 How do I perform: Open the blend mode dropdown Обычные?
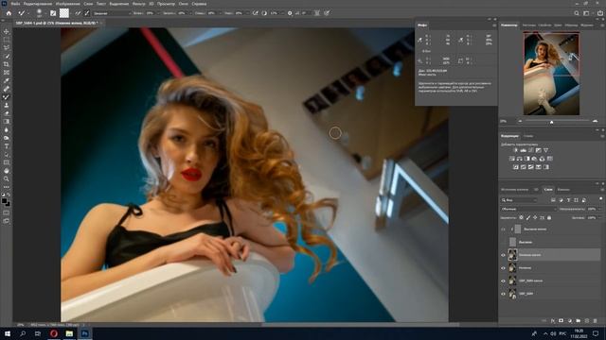[528, 209]
